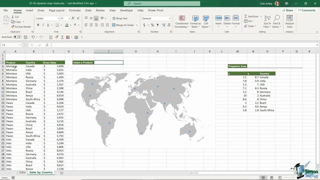The height and width of the screenshot is (180, 320).
Task: Open Format as Table
Action: [195, 21]
